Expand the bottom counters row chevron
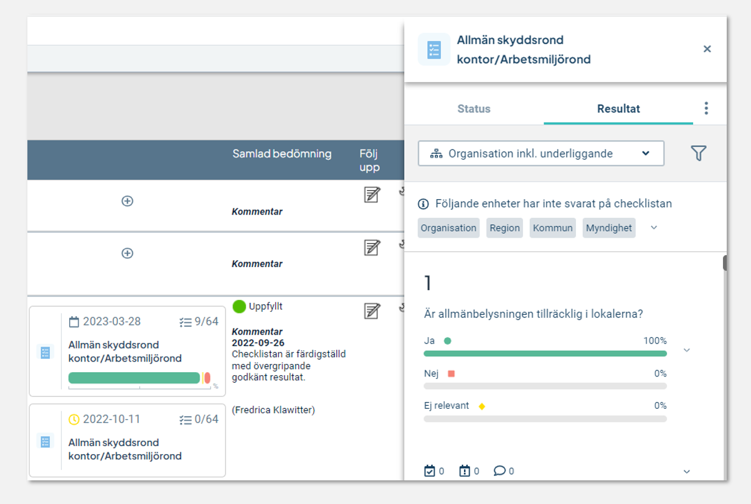This screenshot has height=504, width=751. coord(687,472)
